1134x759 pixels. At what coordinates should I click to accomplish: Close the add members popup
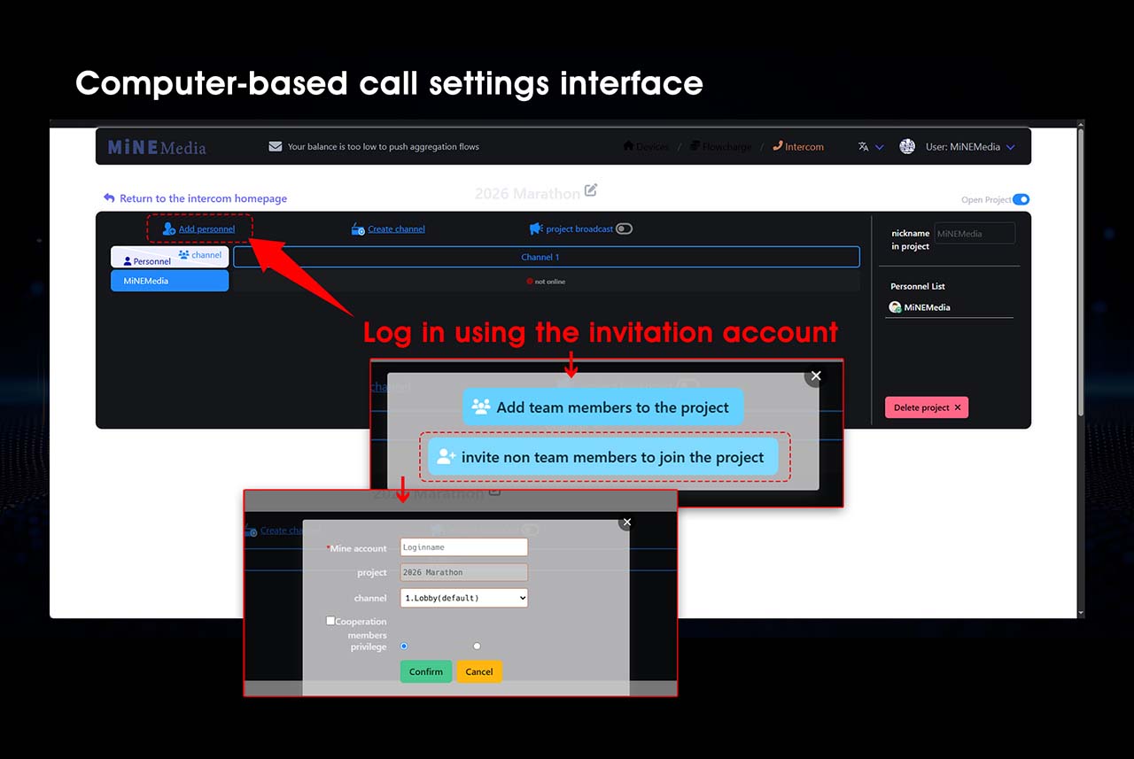816,376
